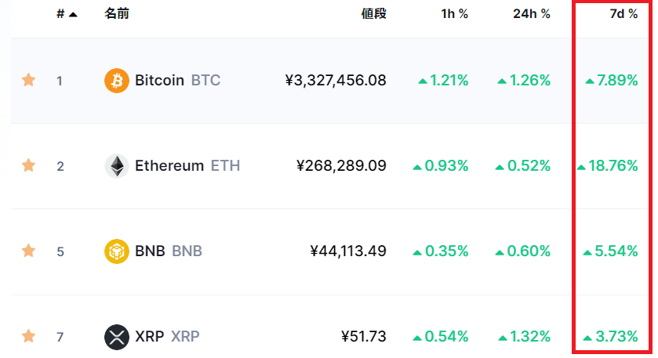Image resolution: width=658 pixels, height=358 pixels.
Task: Open the XRP name link
Action: pyautogui.click(x=167, y=337)
